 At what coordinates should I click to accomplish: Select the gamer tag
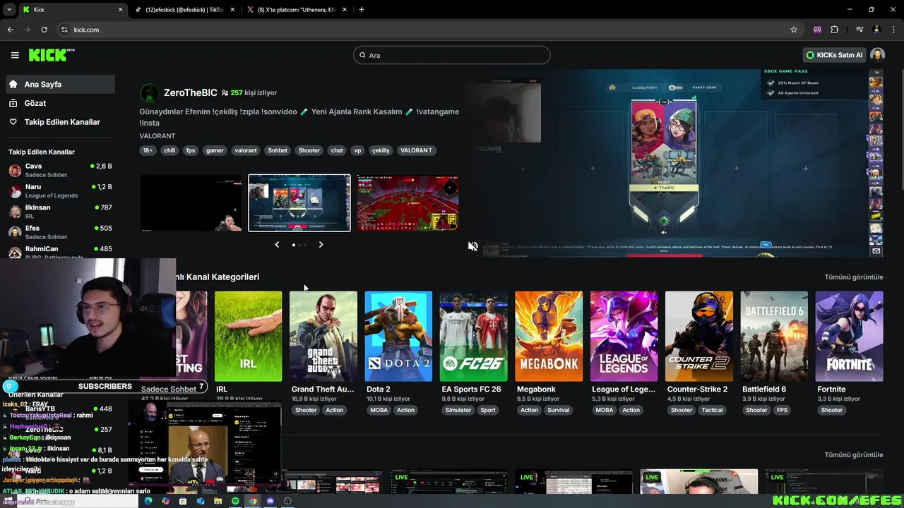coord(215,150)
